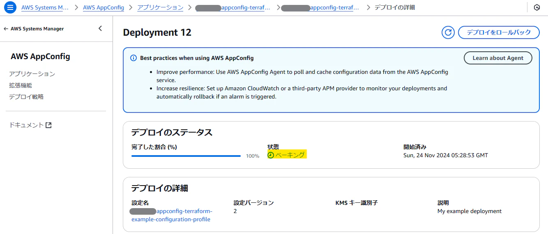Viewport: 548px width, 234px height.
Task: Click the ベーキング status text
Action: [x=290, y=155]
